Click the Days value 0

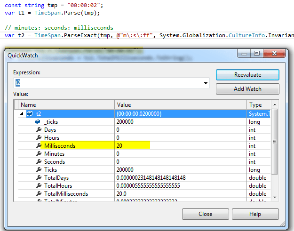[x=118, y=130]
